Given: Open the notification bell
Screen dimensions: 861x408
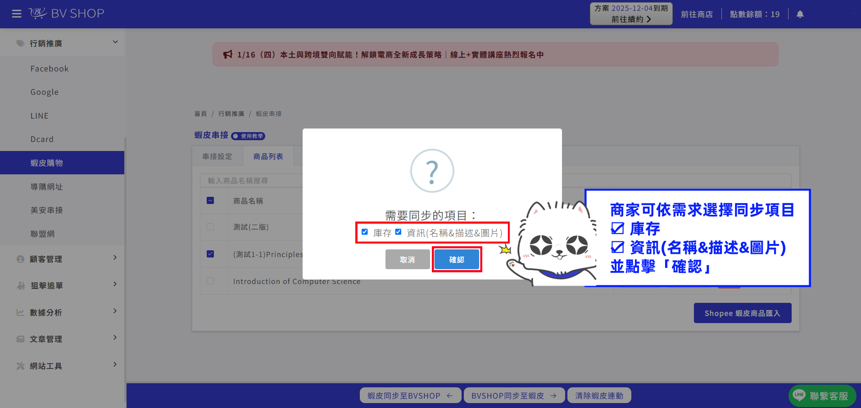Looking at the screenshot, I should (x=800, y=14).
